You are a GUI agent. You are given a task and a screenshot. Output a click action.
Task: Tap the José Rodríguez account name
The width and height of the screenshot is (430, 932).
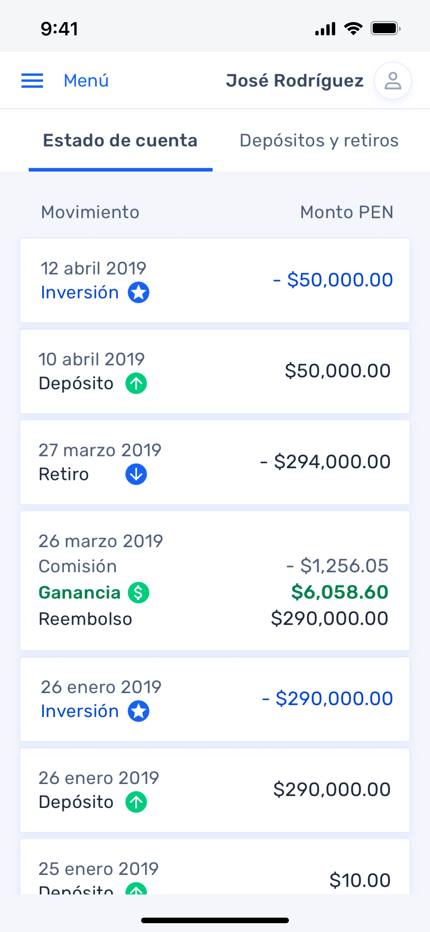295,81
